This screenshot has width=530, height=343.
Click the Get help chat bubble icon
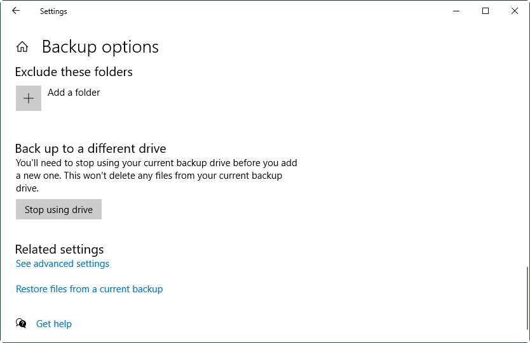click(22, 323)
